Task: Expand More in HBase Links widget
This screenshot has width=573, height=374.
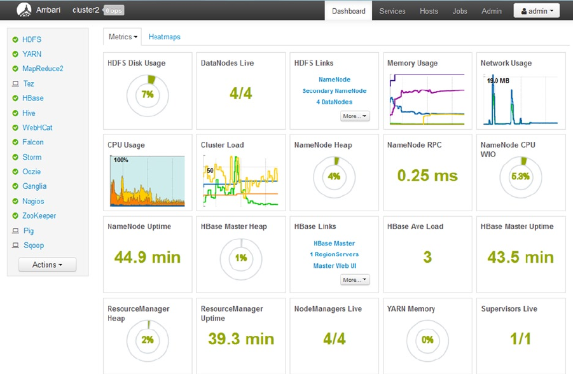Action: tap(355, 280)
